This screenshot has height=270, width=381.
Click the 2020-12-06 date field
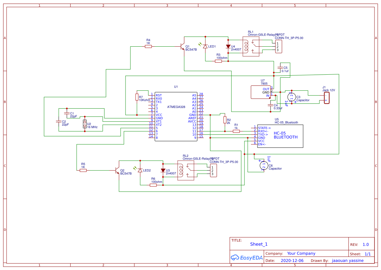pyautogui.click(x=292, y=260)
